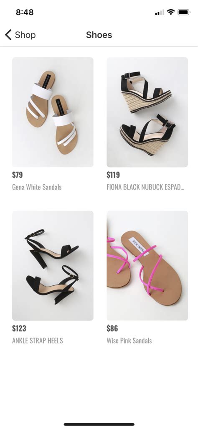
Task: Tap the $79 price label
Action: pyautogui.click(x=18, y=175)
